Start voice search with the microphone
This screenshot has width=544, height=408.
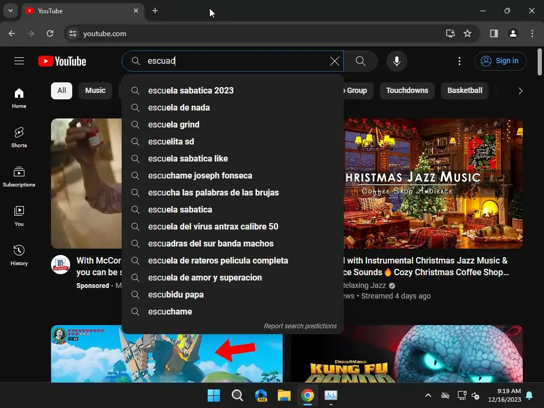click(396, 61)
